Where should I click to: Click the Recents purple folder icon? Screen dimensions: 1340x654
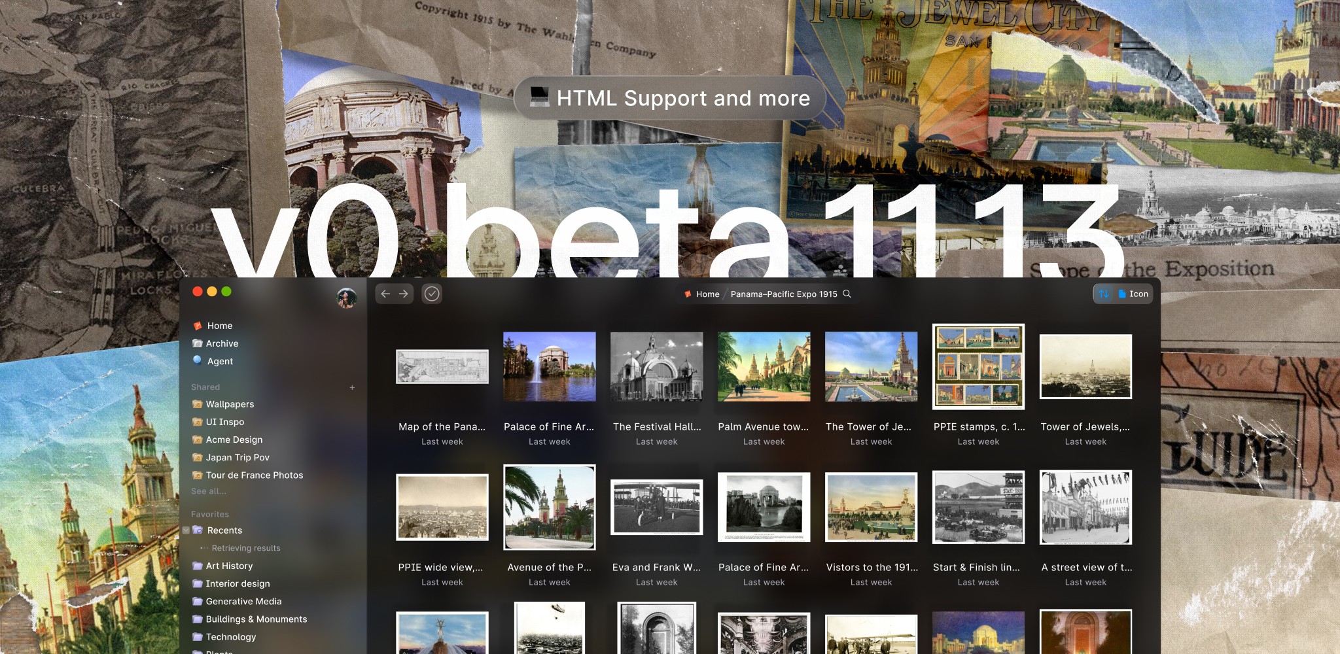click(197, 530)
